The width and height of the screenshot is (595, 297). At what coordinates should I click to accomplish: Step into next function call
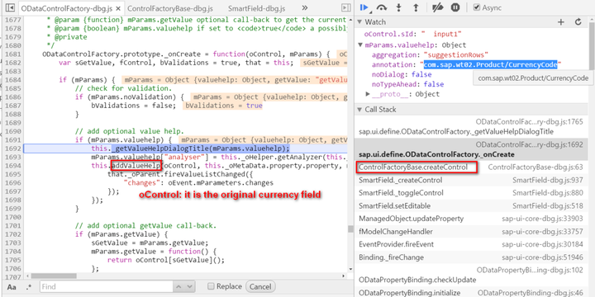pos(399,7)
